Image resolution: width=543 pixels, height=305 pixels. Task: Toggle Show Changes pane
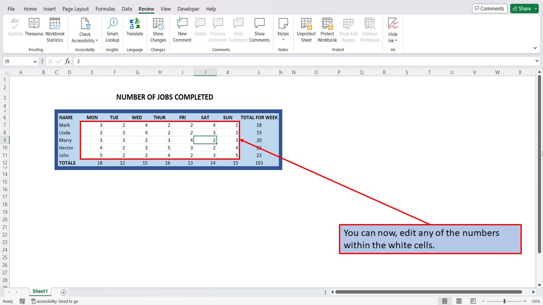click(x=158, y=28)
